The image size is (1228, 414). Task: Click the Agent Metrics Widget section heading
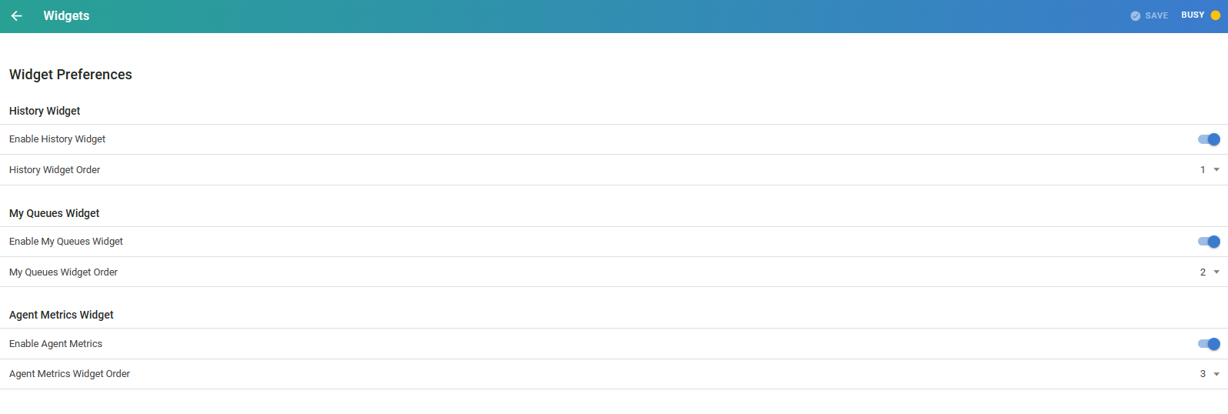pos(62,315)
